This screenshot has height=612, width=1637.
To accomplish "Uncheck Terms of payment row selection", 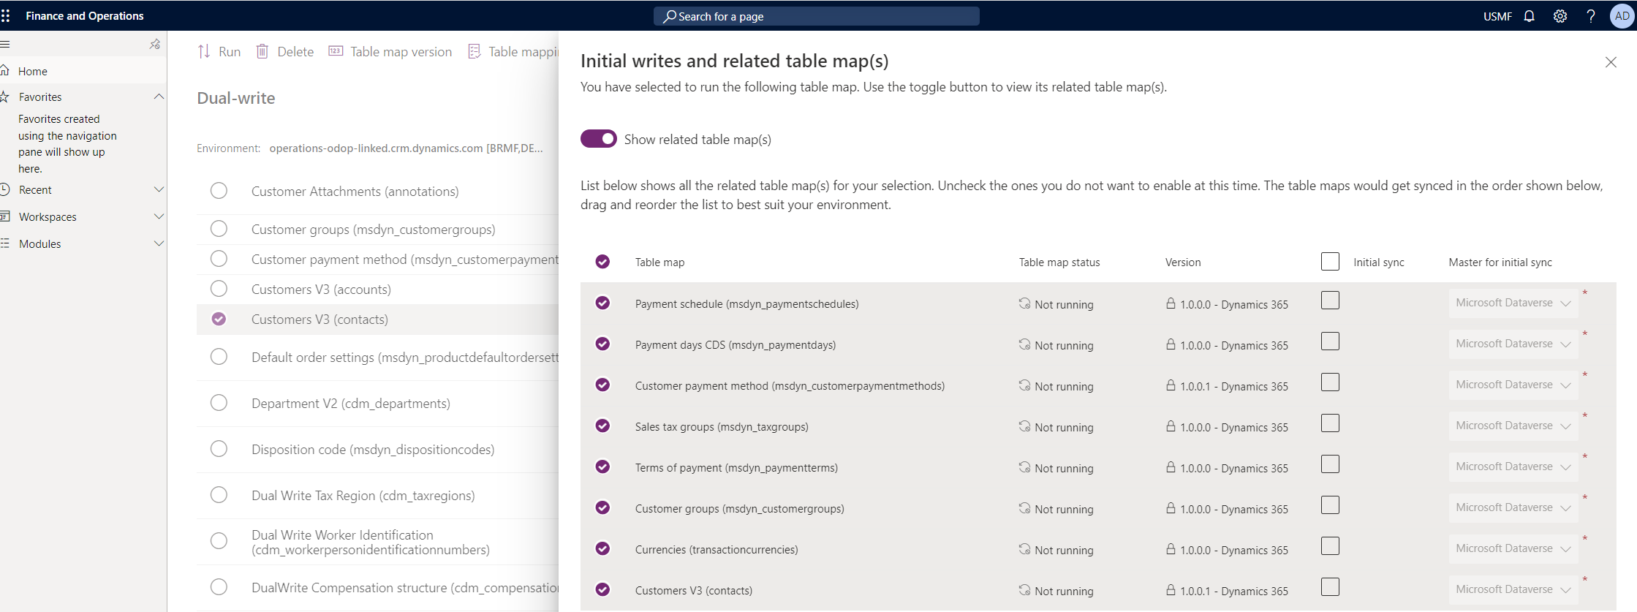I will pyautogui.click(x=602, y=466).
